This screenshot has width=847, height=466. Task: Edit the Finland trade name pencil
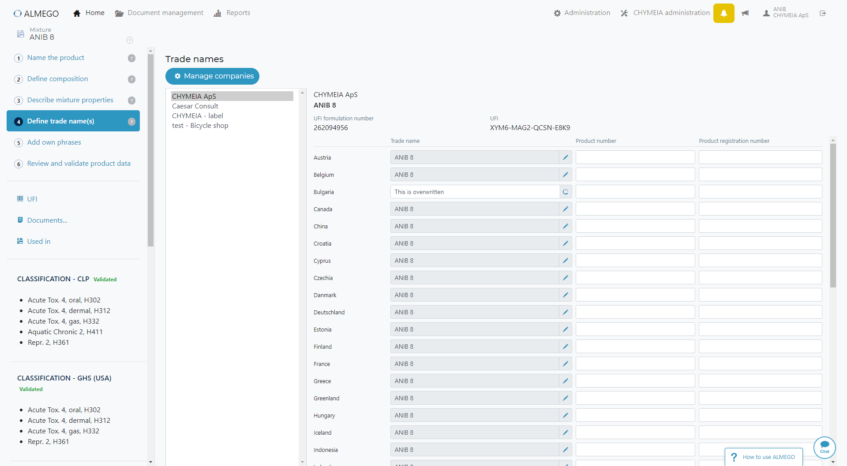click(566, 347)
